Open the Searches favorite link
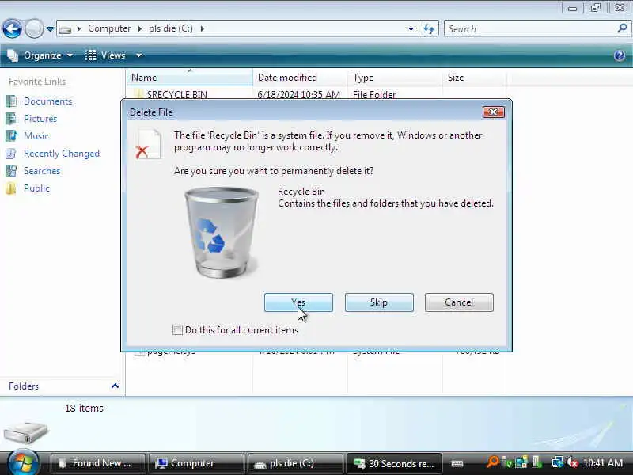Viewport: 633px width, 475px height. click(42, 171)
